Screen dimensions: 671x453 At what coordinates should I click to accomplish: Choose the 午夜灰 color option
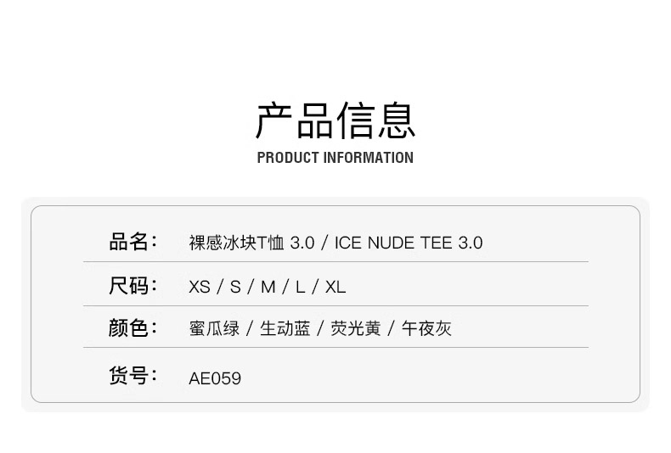tap(426, 329)
